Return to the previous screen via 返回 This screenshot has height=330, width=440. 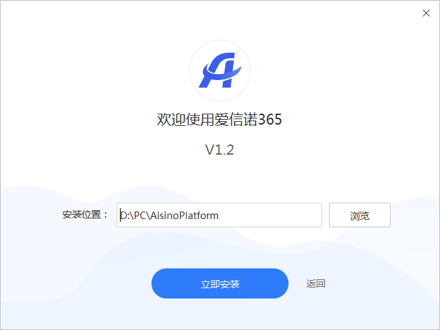pos(316,283)
